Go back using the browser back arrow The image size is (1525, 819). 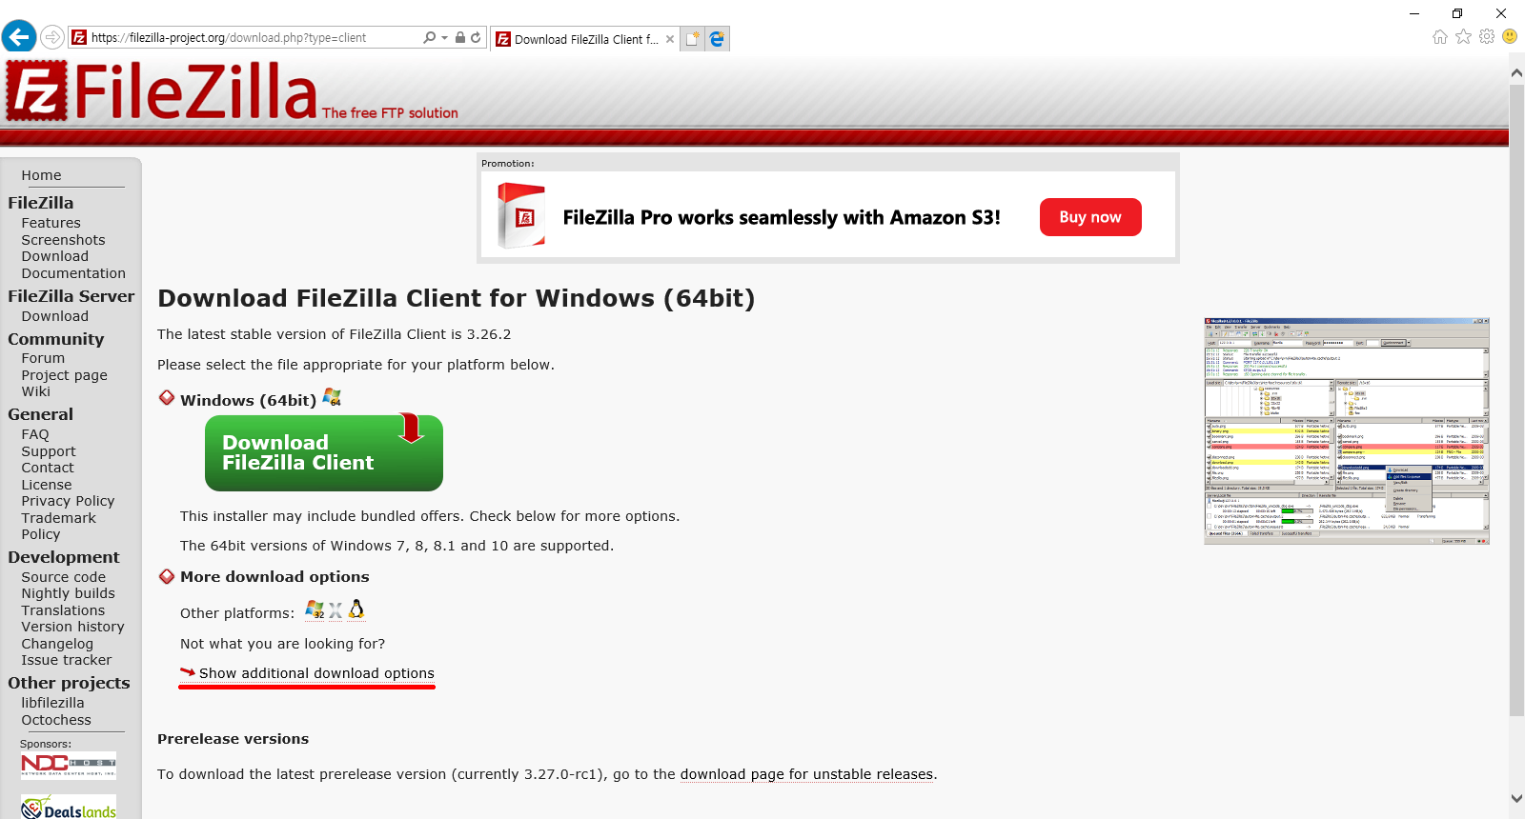19,37
